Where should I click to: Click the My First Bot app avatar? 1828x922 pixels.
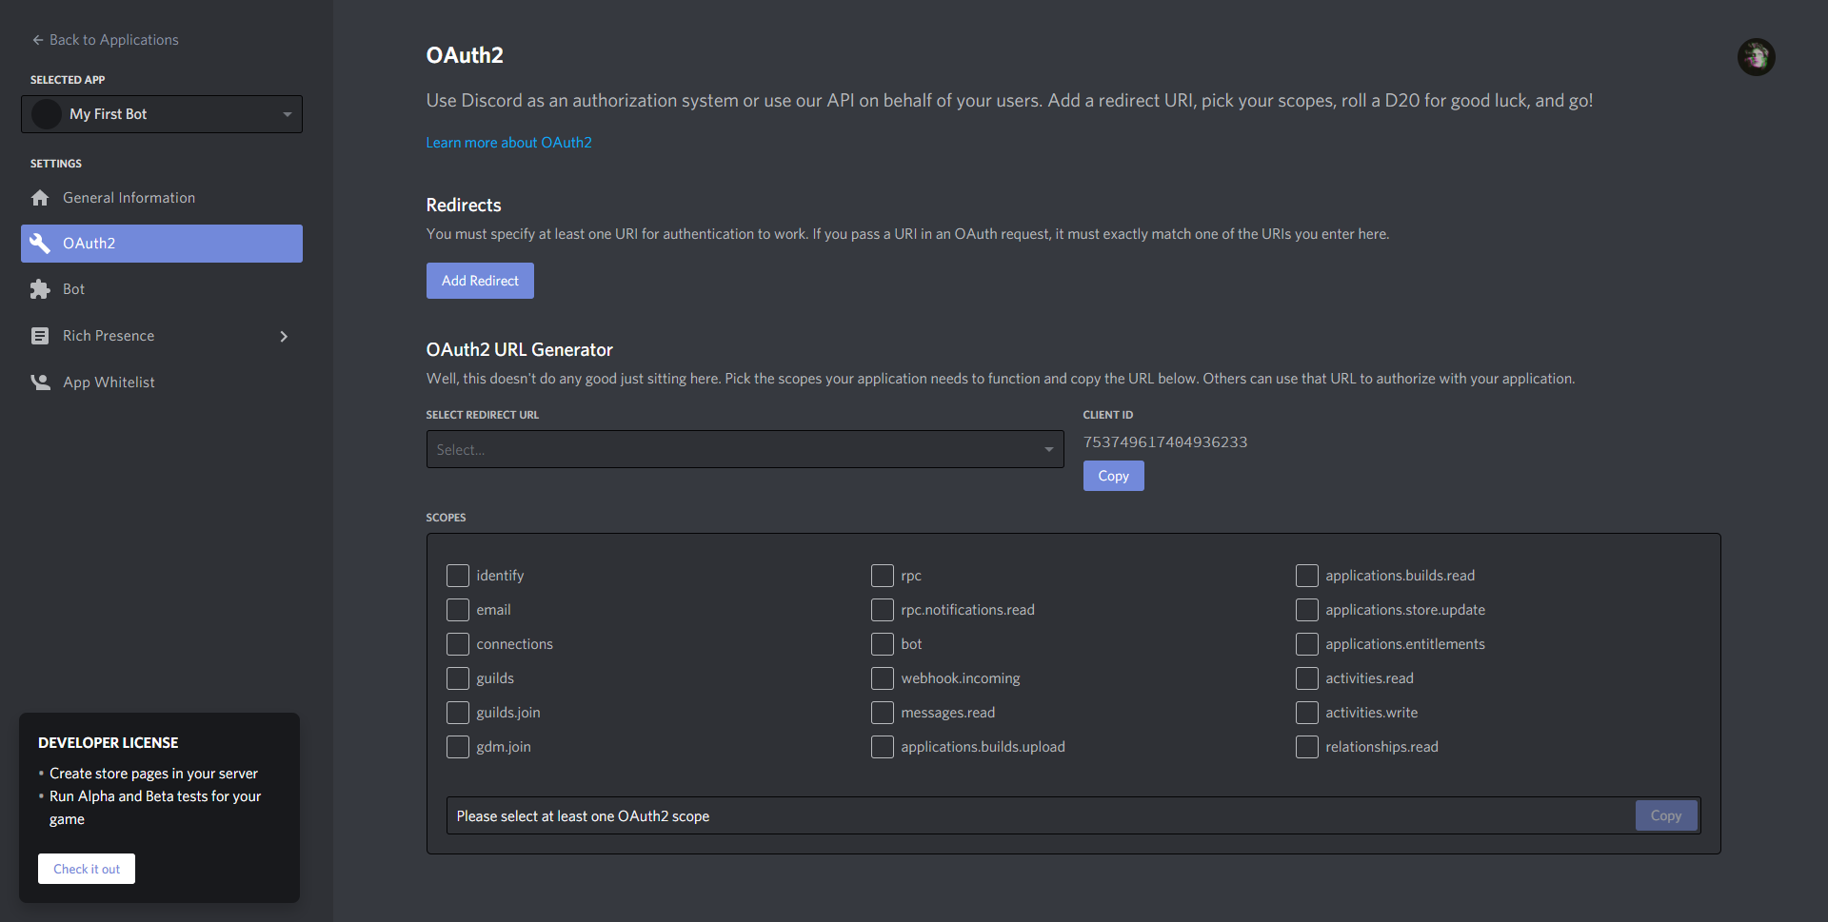tap(47, 114)
